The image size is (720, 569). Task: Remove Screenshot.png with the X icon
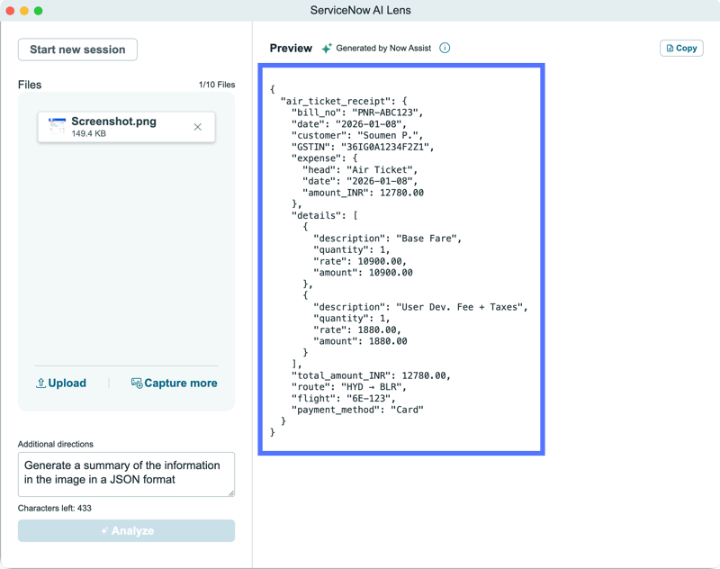197,127
